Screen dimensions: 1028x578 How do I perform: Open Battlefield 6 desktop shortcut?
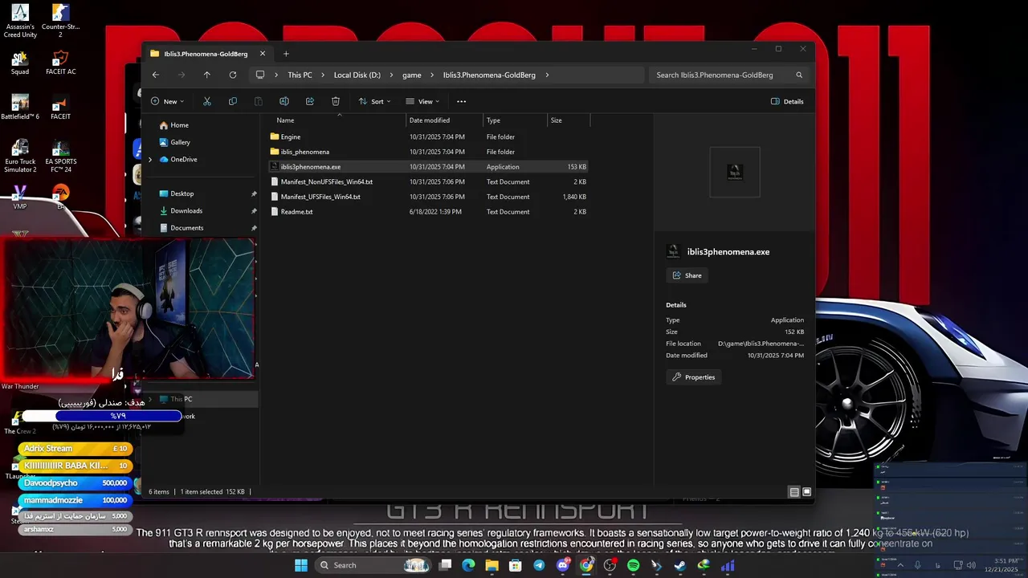tap(19, 107)
